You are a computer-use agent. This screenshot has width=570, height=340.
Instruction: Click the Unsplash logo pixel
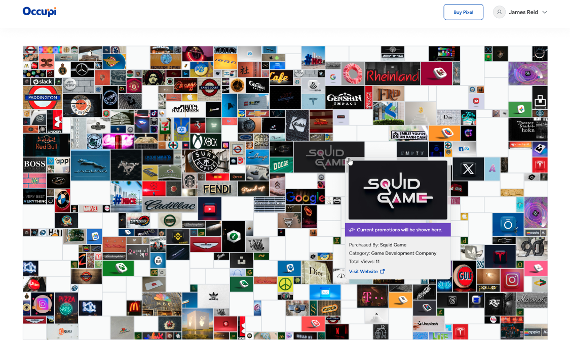click(429, 323)
